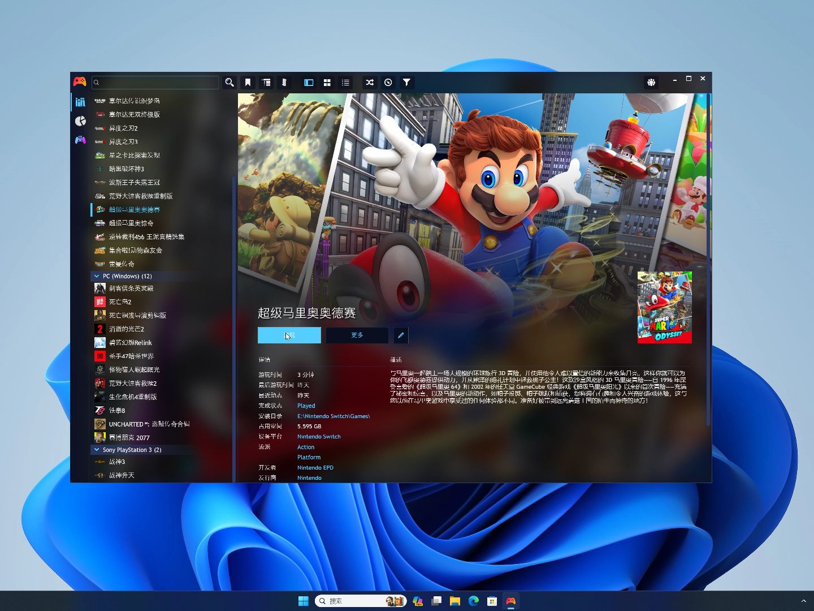Open the Statistics pie chart sidebar view
Image resolution: width=814 pixels, height=611 pixels.
[x=80, y=121]
